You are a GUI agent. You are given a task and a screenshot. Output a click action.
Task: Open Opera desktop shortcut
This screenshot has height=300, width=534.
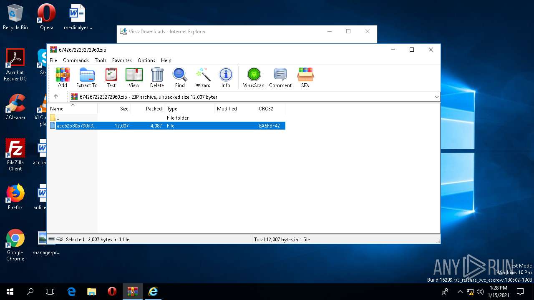46,17
